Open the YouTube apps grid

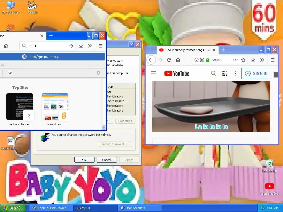pos(224,73)
